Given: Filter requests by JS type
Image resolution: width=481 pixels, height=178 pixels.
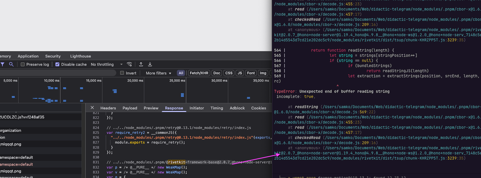Looking at the screenshot, I should click(x=240, y=73).
